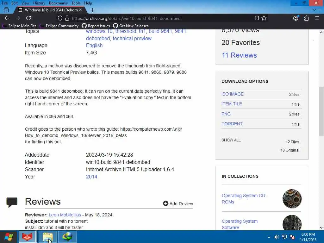Open the 'technical preview' topic link
The width and height of the screenshot is (324, 243).
pyautogui.click(x=132, y=38)
